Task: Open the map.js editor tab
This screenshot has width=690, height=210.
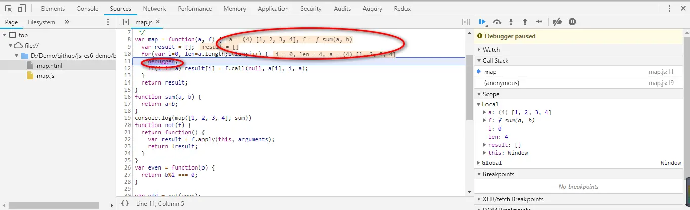Action: coord(144,22)
